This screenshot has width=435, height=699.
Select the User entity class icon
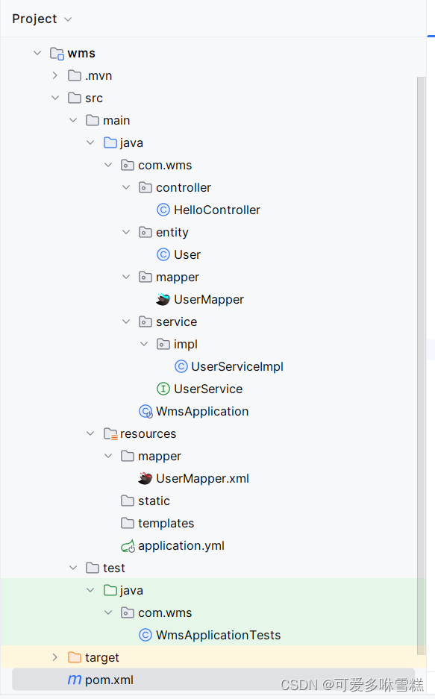tap(163, 254)
